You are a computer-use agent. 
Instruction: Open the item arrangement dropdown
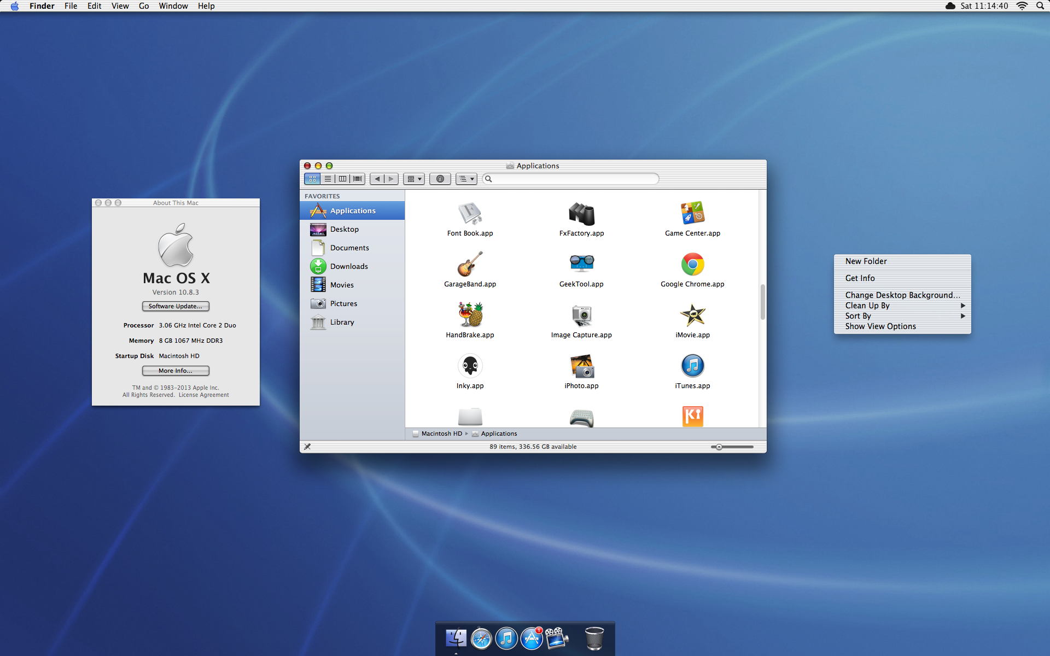point(414,179)
